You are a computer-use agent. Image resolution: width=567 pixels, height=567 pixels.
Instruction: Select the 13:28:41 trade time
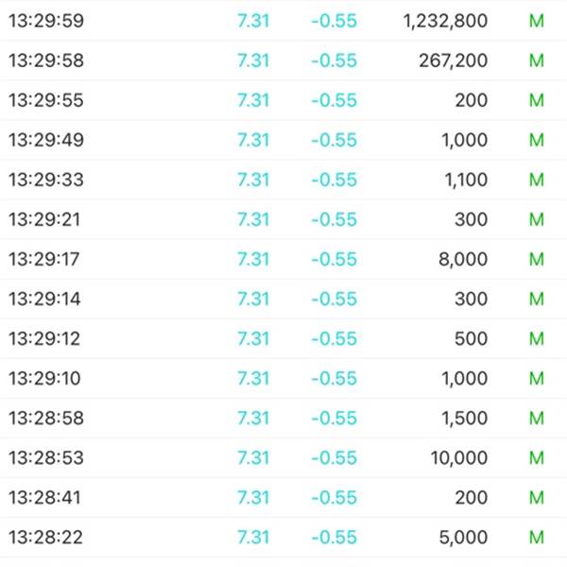click(44, 498)
